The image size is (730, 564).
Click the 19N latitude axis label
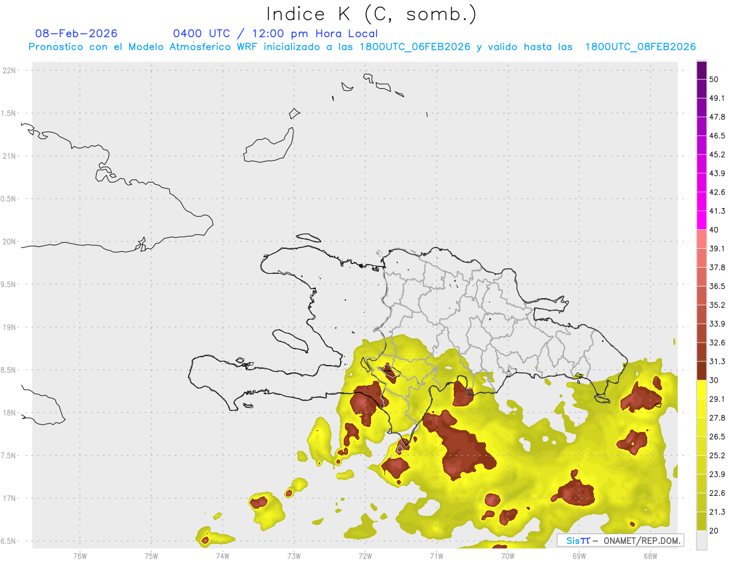(10, 327)
